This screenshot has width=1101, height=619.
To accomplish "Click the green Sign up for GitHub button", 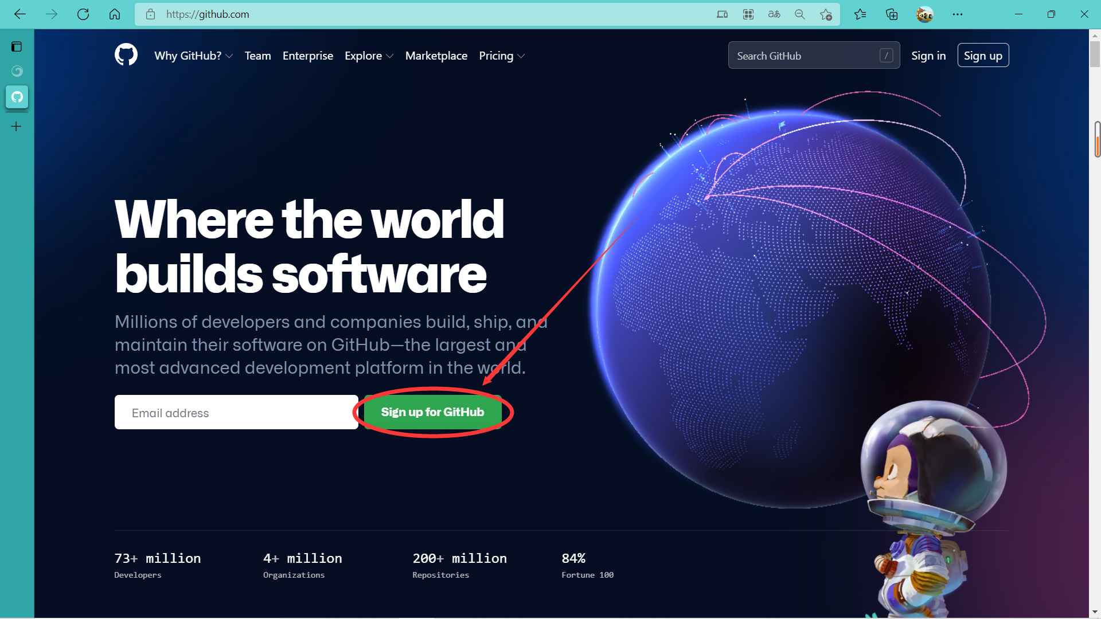I will tap(433, 412).
